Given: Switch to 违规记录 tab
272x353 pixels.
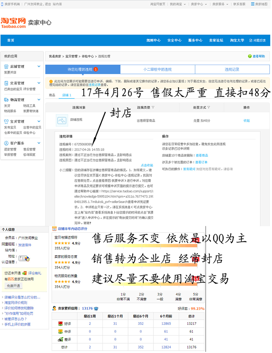Looking at the screenshot, I should pyautogui.click(x=232, y=69).
